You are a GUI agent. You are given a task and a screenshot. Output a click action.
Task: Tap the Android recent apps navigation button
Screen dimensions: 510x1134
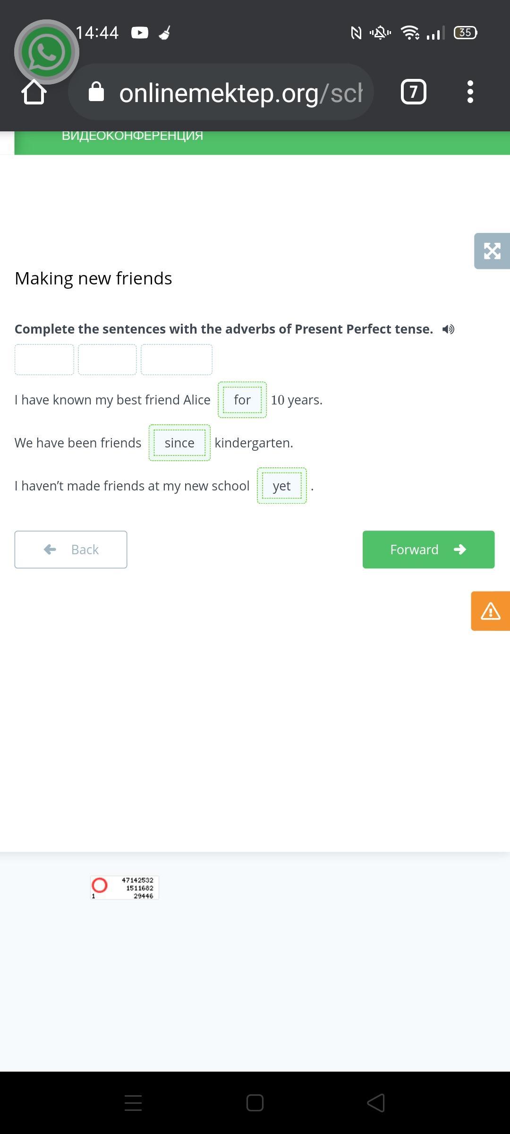133,1103
